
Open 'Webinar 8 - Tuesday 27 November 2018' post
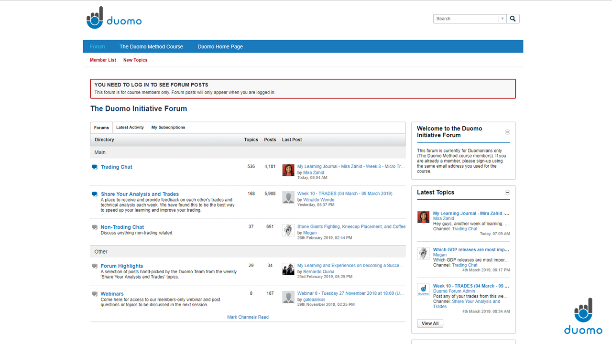(x=350, y=293)
